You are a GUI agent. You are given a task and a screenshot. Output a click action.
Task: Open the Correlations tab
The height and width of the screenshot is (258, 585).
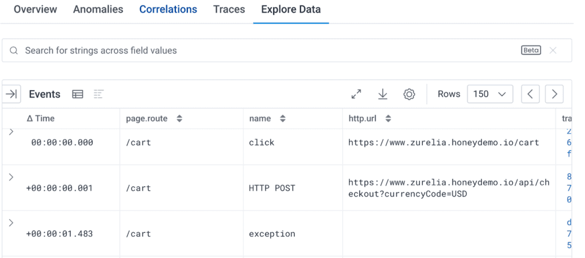[x=168, y=10]
